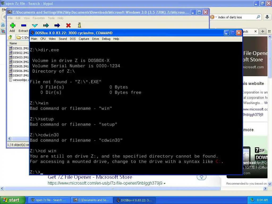Click the taskbar clock showing 8:04 AM

click(262, 200)
